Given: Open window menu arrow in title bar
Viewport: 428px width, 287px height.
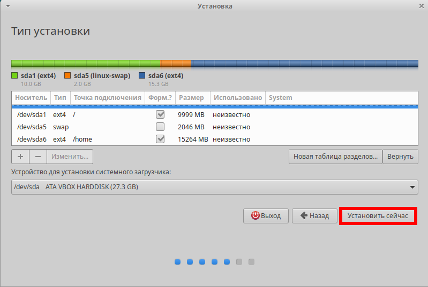Looking at the screenshot, I should click(x=8, y=6).
